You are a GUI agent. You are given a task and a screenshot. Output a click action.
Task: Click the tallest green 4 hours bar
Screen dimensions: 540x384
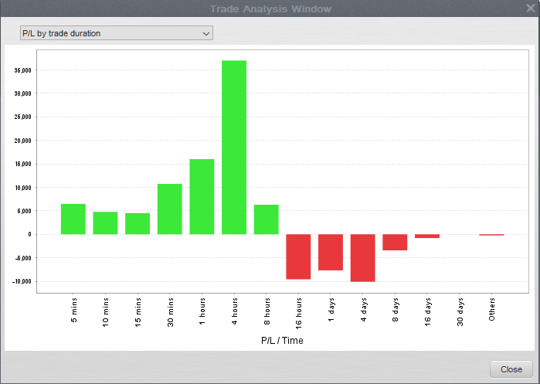click(x=234, y=147)
